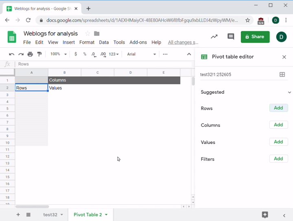This screenshot has height=221, width=293.
Task: Star the Weblogs for analysis document
Action: point(87,33)
